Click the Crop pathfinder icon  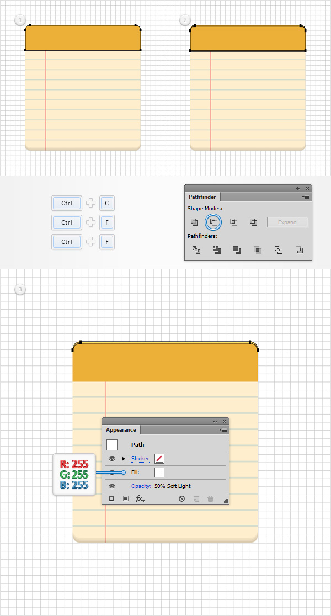coord(258,249)
